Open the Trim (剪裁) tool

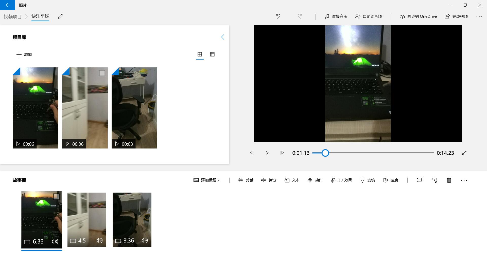click(x=246, y=180)
